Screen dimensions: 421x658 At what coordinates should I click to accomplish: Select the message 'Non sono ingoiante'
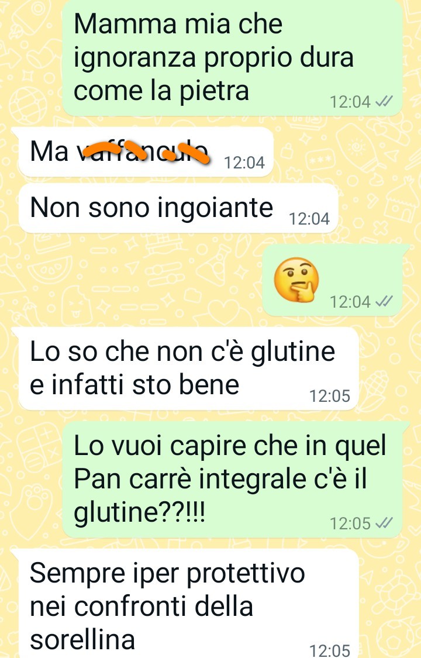178,208
